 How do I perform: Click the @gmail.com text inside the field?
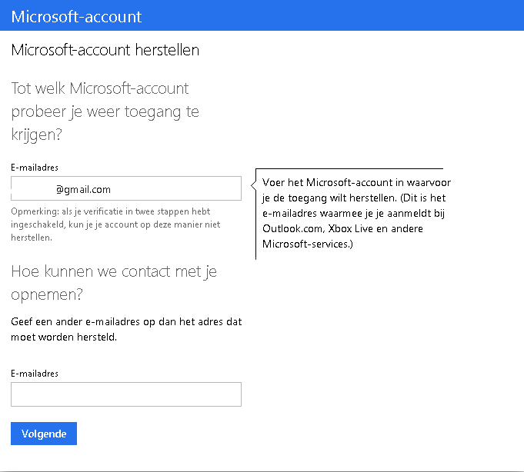pyautogui.click(x=83, y=189)
